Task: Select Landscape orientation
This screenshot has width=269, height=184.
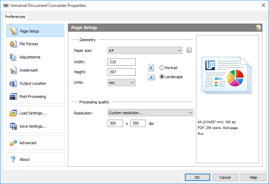Action: point(162,77)
